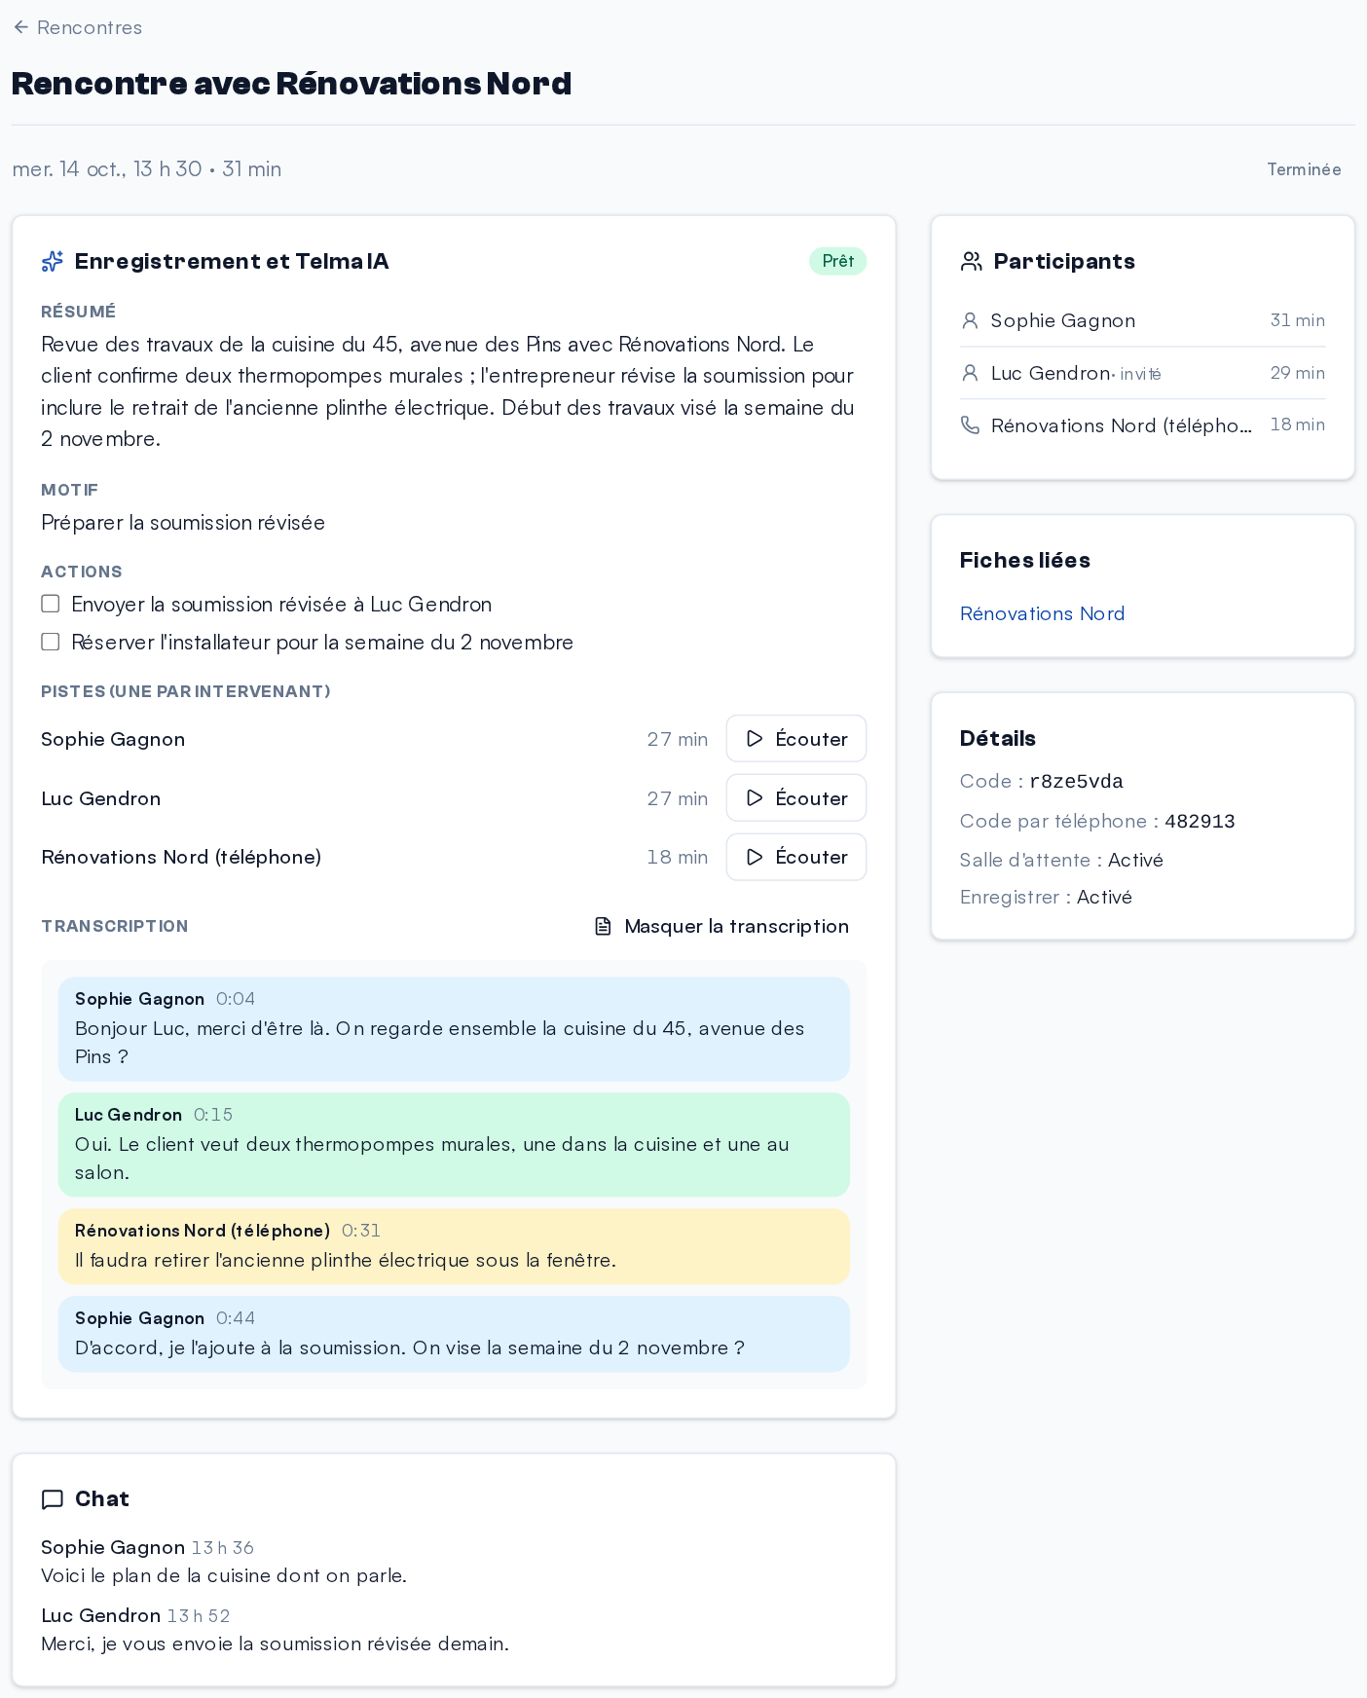Select the meeting code r8ze5vda
The width and height of the screenshot is (1367, 1698).
click(1076, 781)
